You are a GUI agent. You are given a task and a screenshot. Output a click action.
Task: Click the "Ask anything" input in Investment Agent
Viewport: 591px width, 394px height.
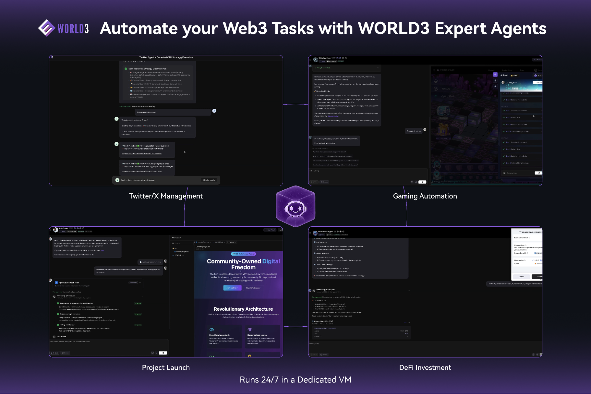(325, 343)
